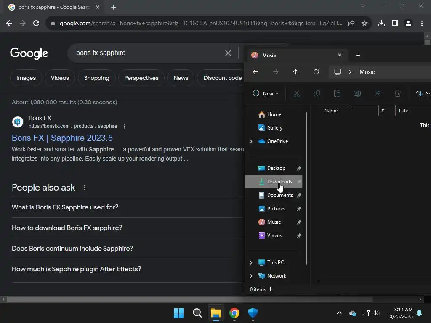
Task: Open the Windows Start menu
Action: pyautogui.click(x=178, y=313)
